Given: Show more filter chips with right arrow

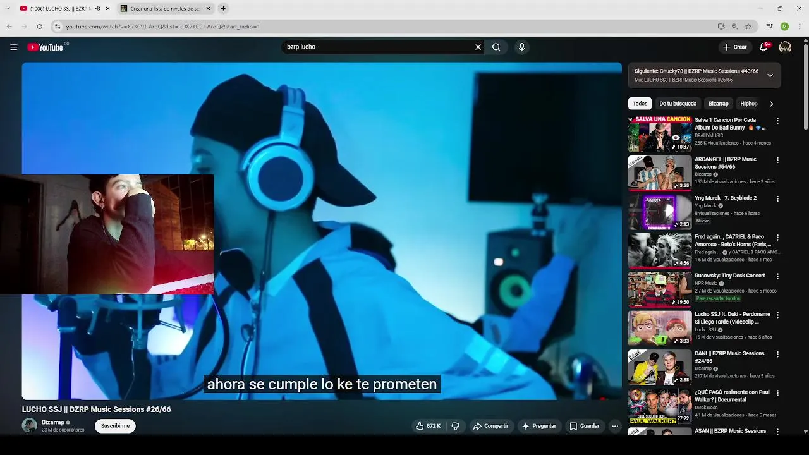Looking at the screenshot, I should click(x=771, y=104).
